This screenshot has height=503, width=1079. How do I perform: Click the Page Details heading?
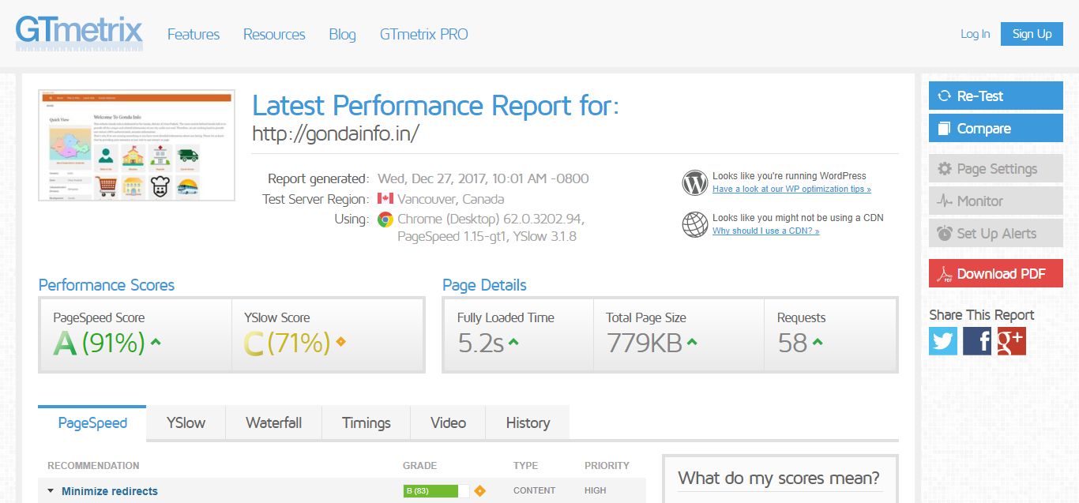(x=484, y=285)
